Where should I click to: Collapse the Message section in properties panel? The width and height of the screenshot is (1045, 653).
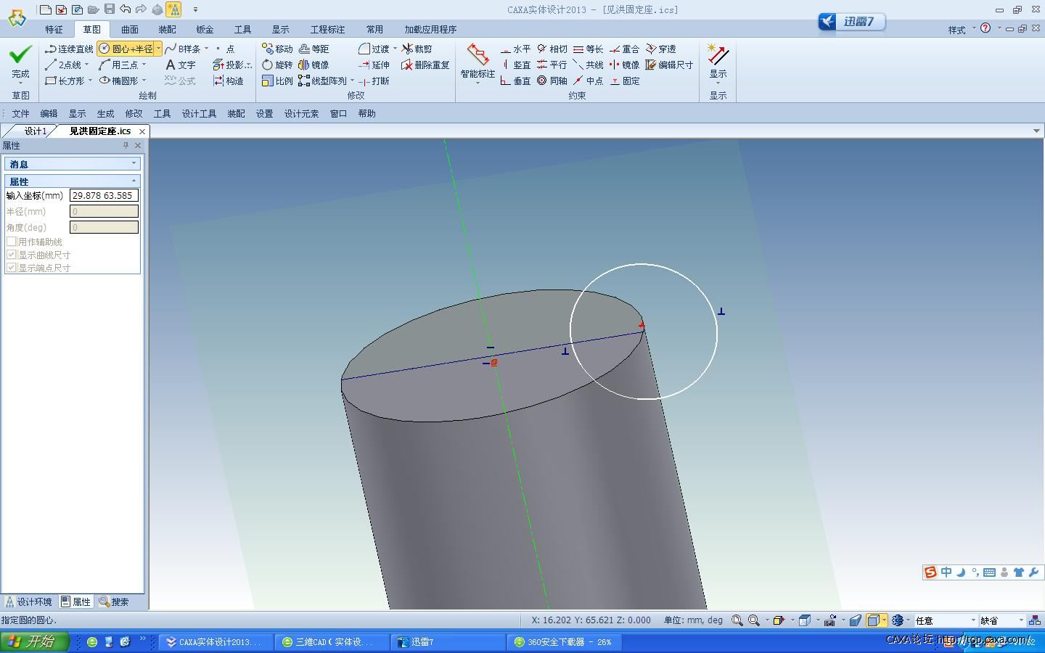coord(134,164)
